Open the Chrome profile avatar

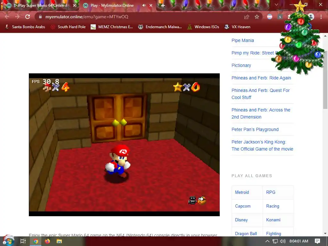311,17
